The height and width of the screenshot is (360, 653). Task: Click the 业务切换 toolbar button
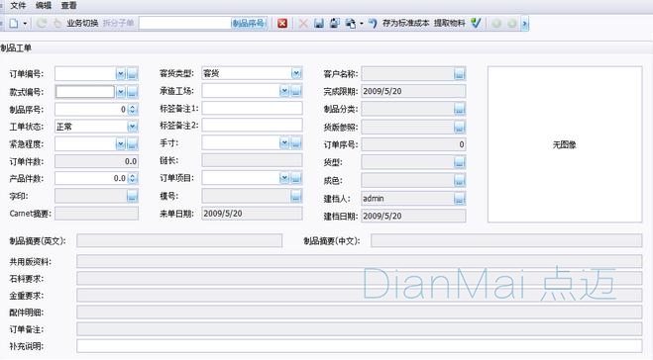(82, 24)
